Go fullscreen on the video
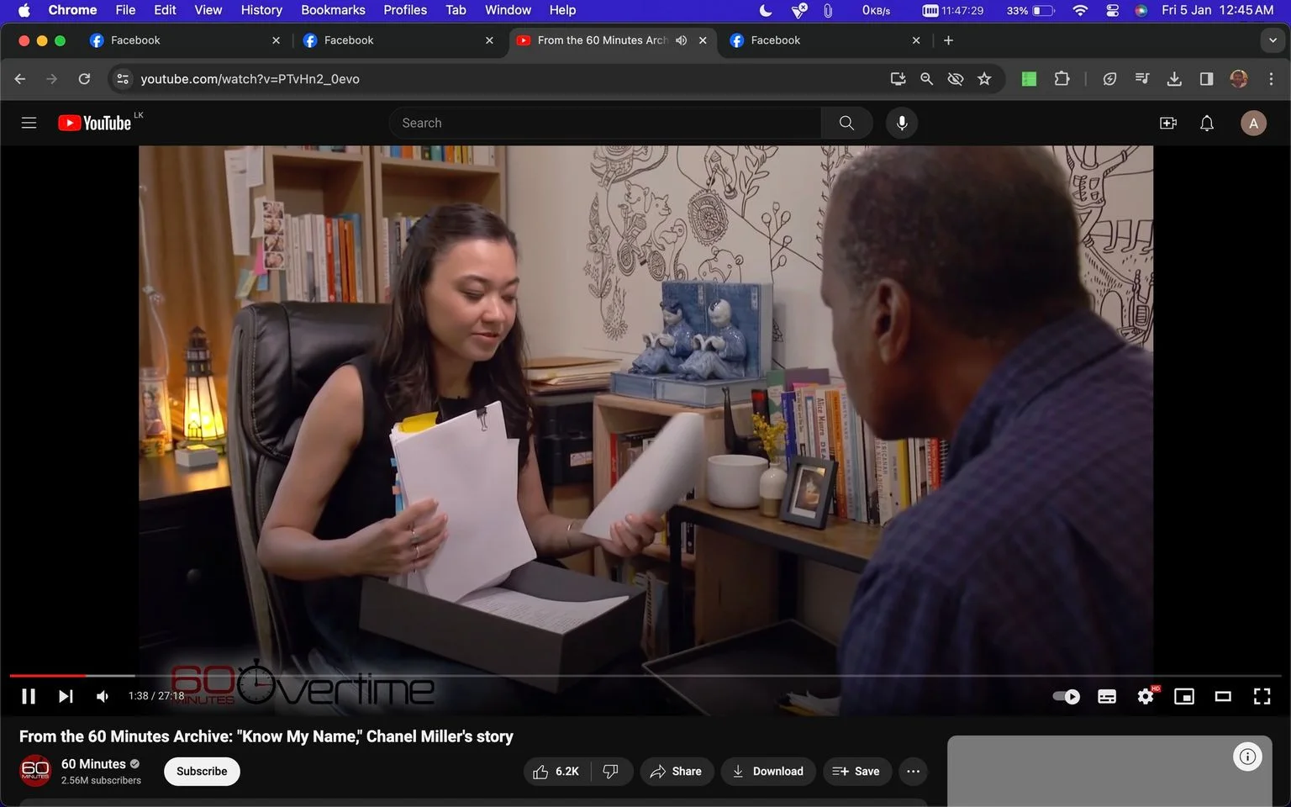This screenshot has height=807, width=1291. (1262, 696)
